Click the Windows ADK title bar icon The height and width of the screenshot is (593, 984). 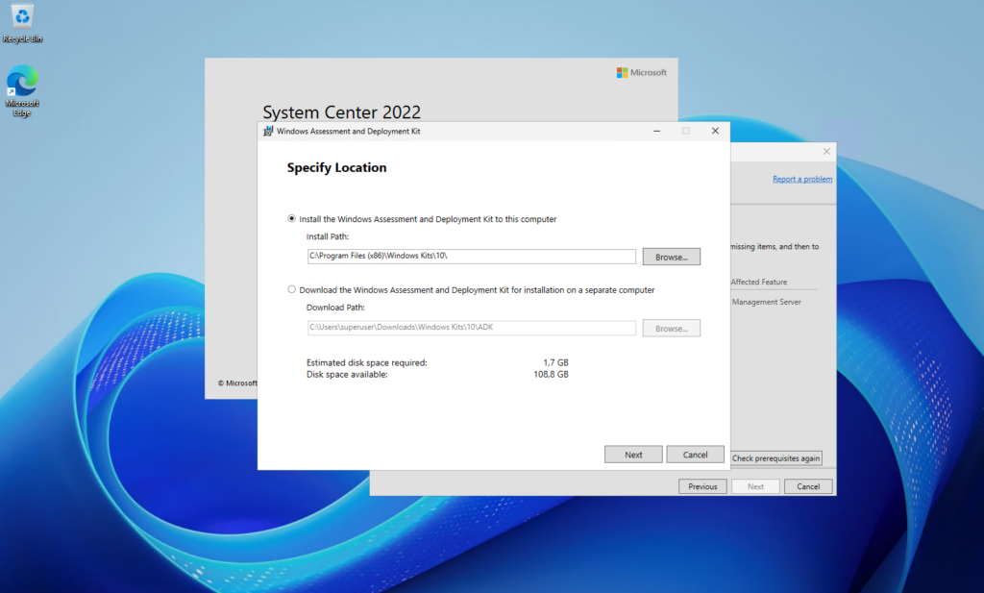268,131
